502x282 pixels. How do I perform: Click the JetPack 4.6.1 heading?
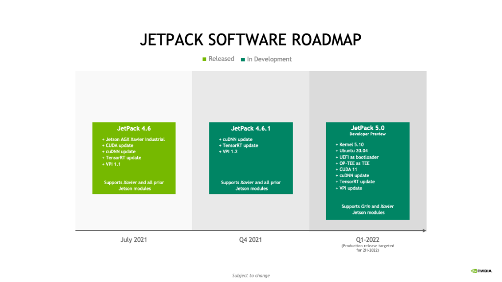[x=251, y=129]
